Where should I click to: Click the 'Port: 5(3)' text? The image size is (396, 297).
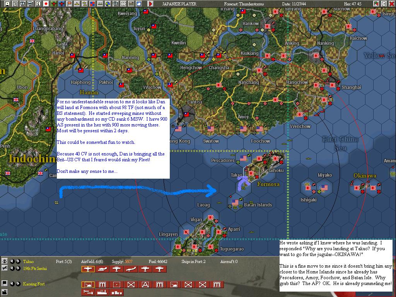coord(64,262)
